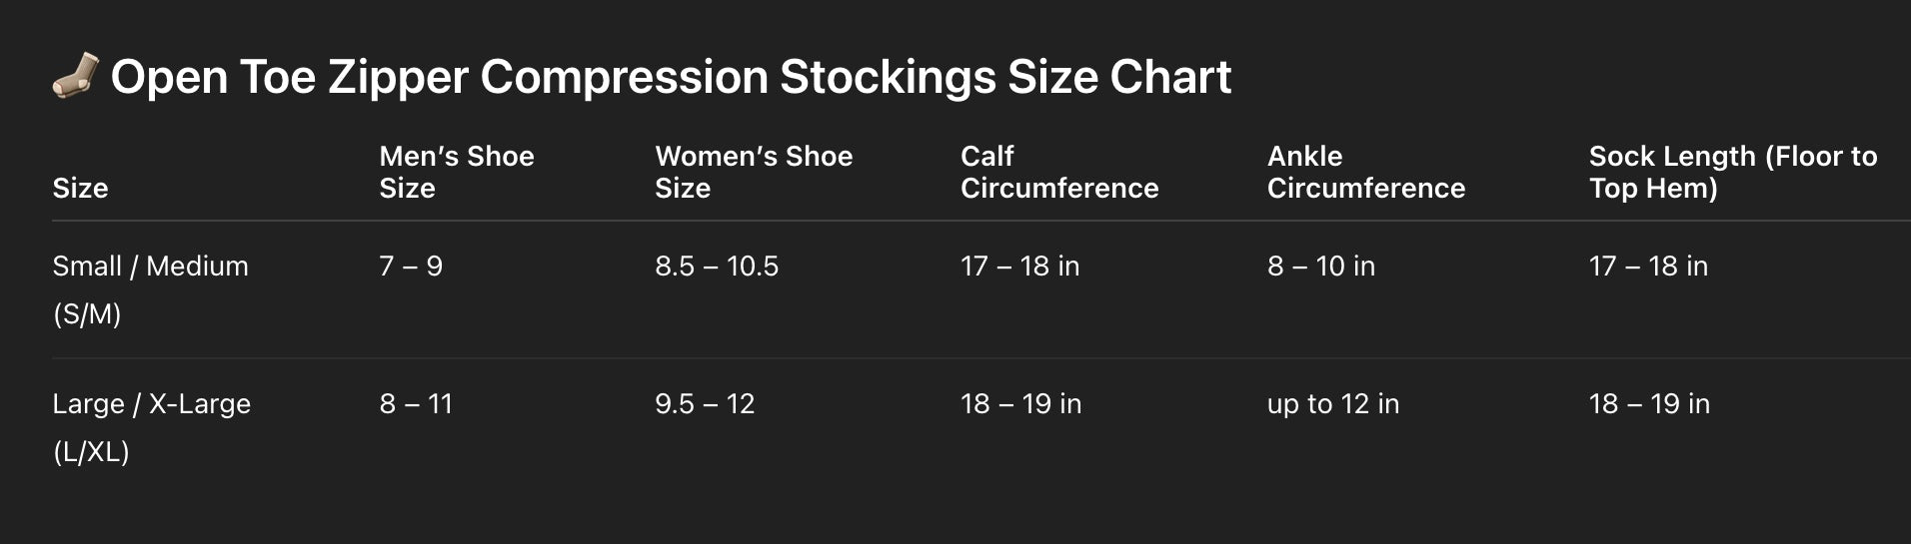Click the 17 – 18 in calf cell
Viewport: 1911px width, 544px height.
click(1019, 267)
